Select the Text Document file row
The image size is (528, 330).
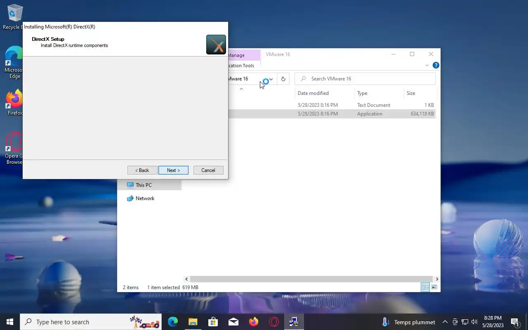point(332,105)
